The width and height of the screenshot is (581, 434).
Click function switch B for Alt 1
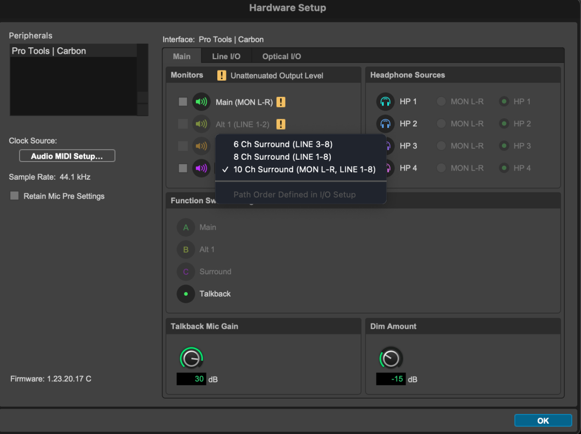186,250
